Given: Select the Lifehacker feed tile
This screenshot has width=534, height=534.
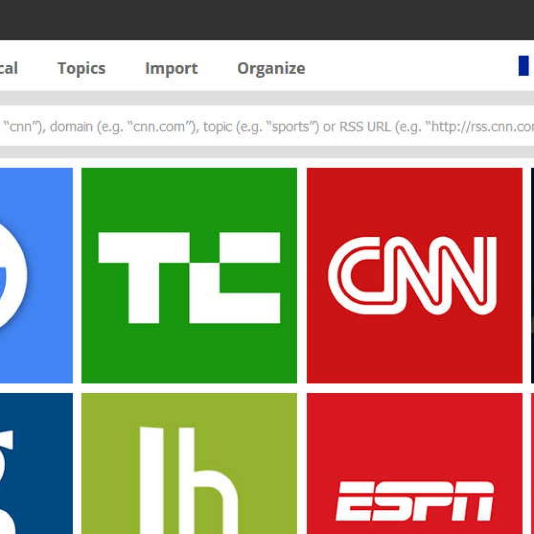Looking at the screenshot, I should [189, 464].
